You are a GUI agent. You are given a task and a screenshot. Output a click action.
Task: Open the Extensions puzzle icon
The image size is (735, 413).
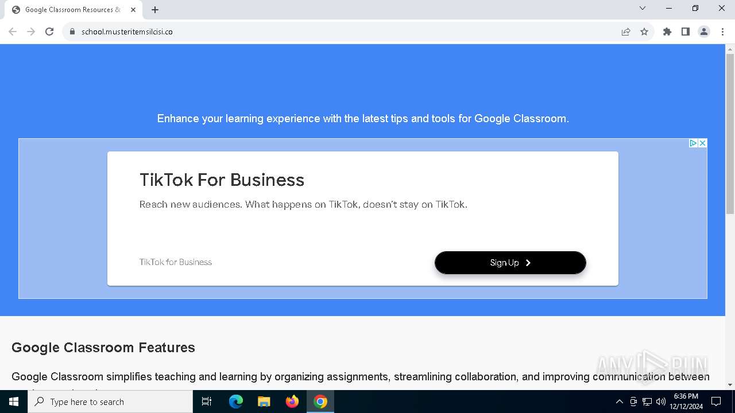(667, 32)
